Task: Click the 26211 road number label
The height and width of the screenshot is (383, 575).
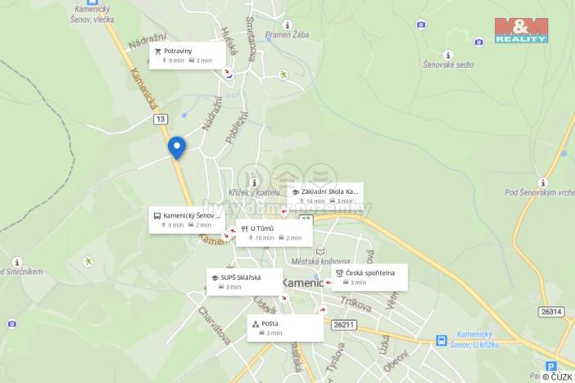Action: click(x=343, y=325)
